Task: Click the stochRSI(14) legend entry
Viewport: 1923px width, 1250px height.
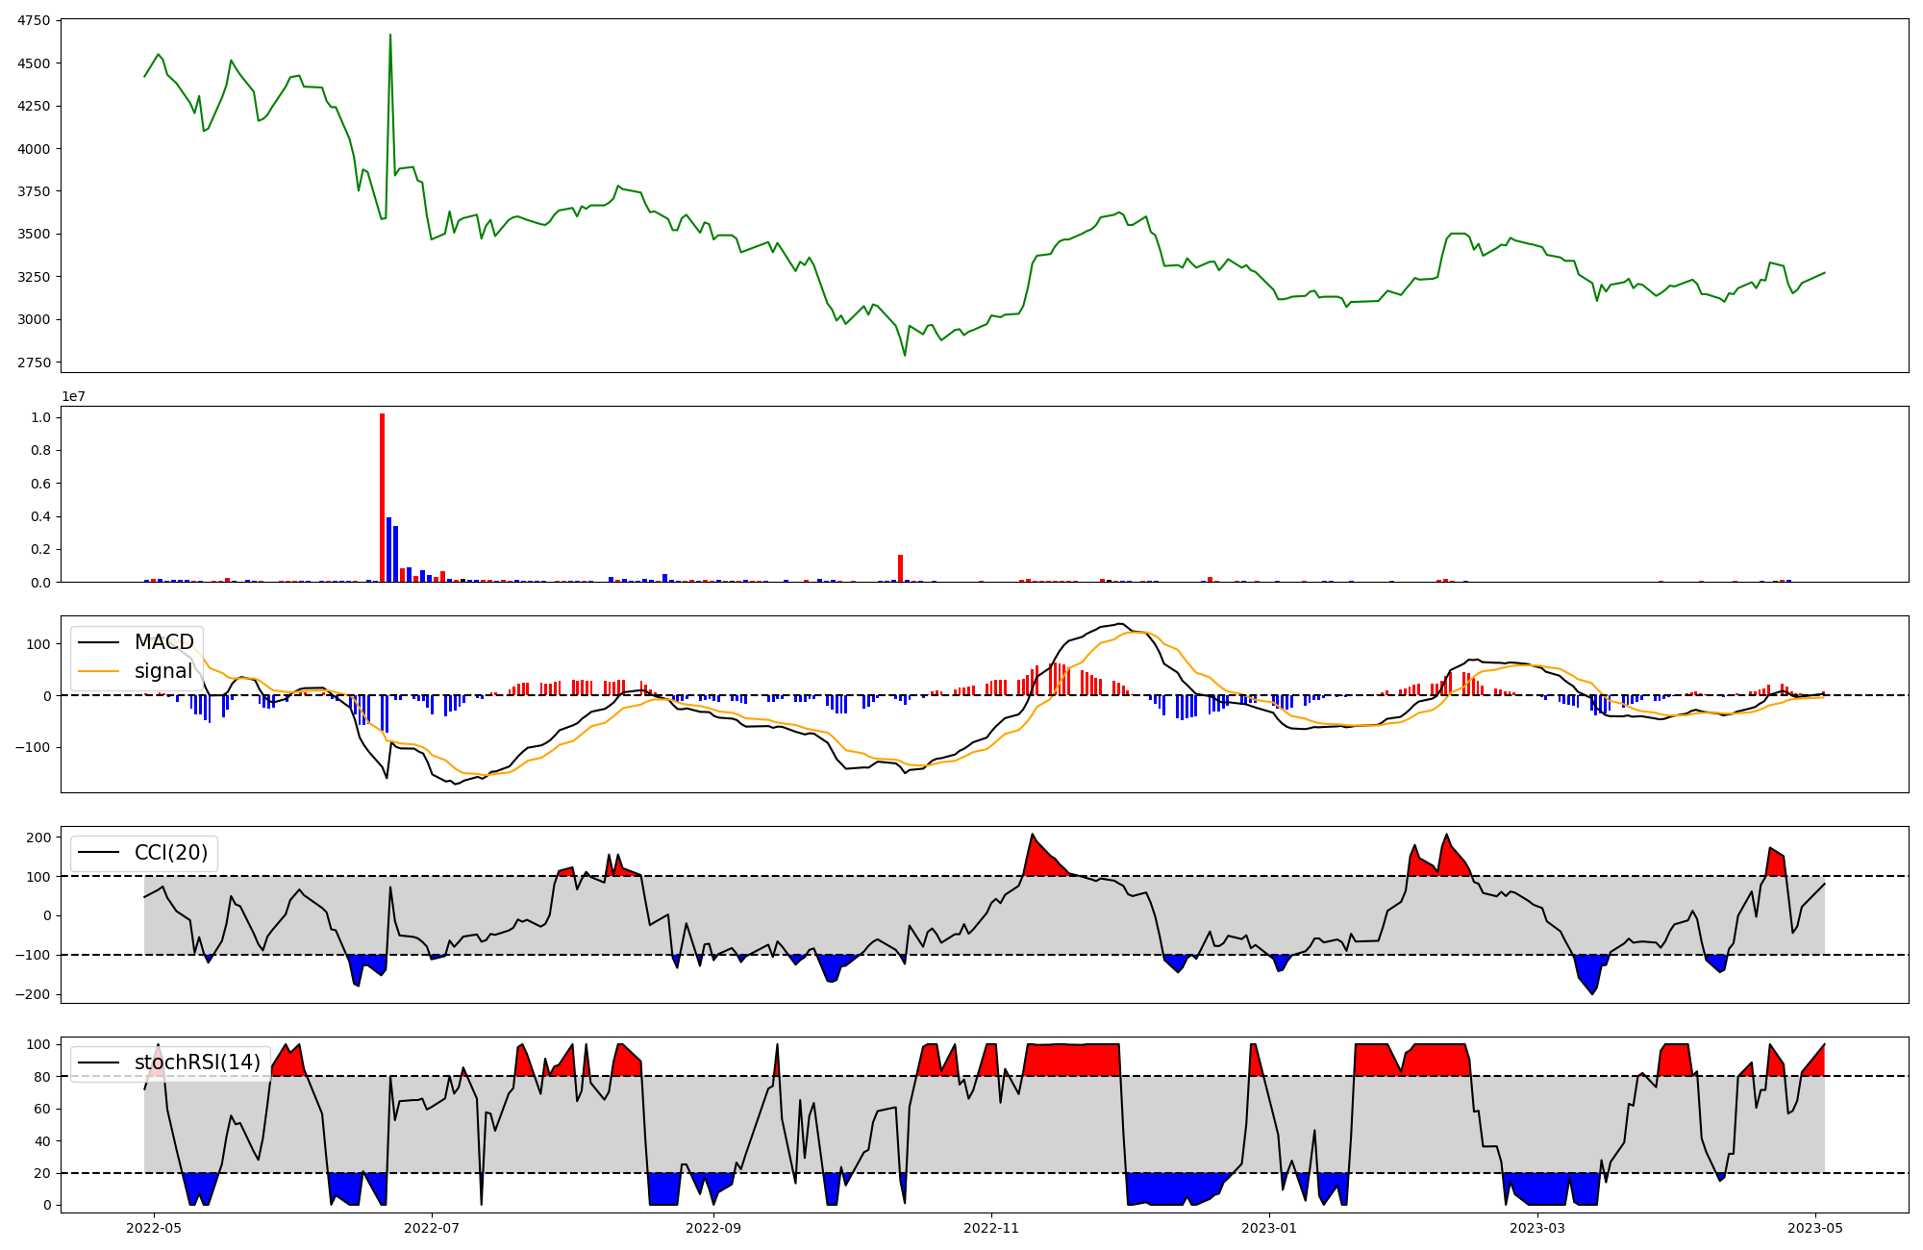Action: point(197,1062)
